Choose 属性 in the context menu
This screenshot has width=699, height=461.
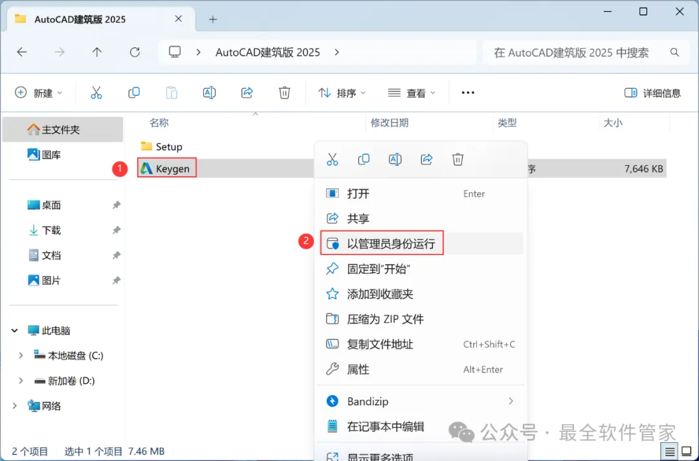[421, 370]
